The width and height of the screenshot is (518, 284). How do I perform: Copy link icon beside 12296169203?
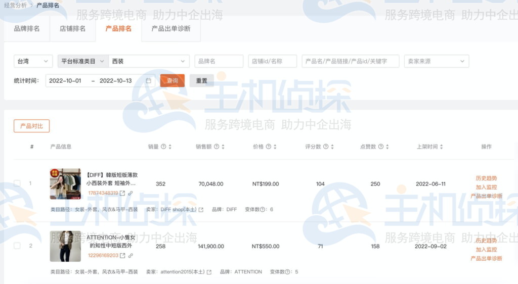pyautogui.click(x=131, y=256)
